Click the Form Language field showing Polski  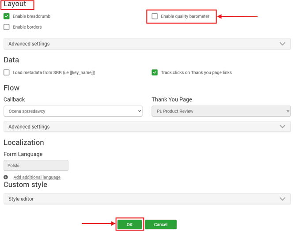click(36, 166)
